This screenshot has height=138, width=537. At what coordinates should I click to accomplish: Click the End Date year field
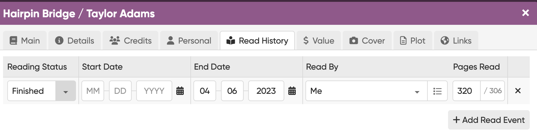[x=266, y=91]
